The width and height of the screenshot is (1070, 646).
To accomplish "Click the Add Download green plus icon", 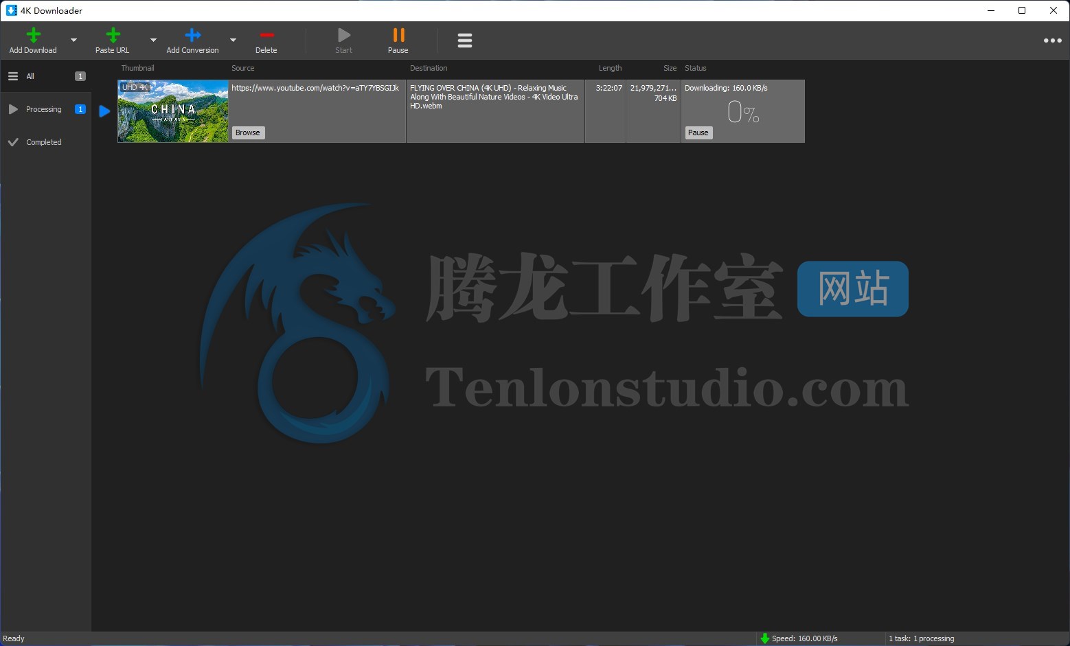I will (x=33, y=35).
